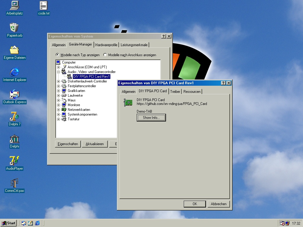Screen dimensions: 303x227
Task: Select the Systemkomponenten tree item
Action: click(82, 114)
